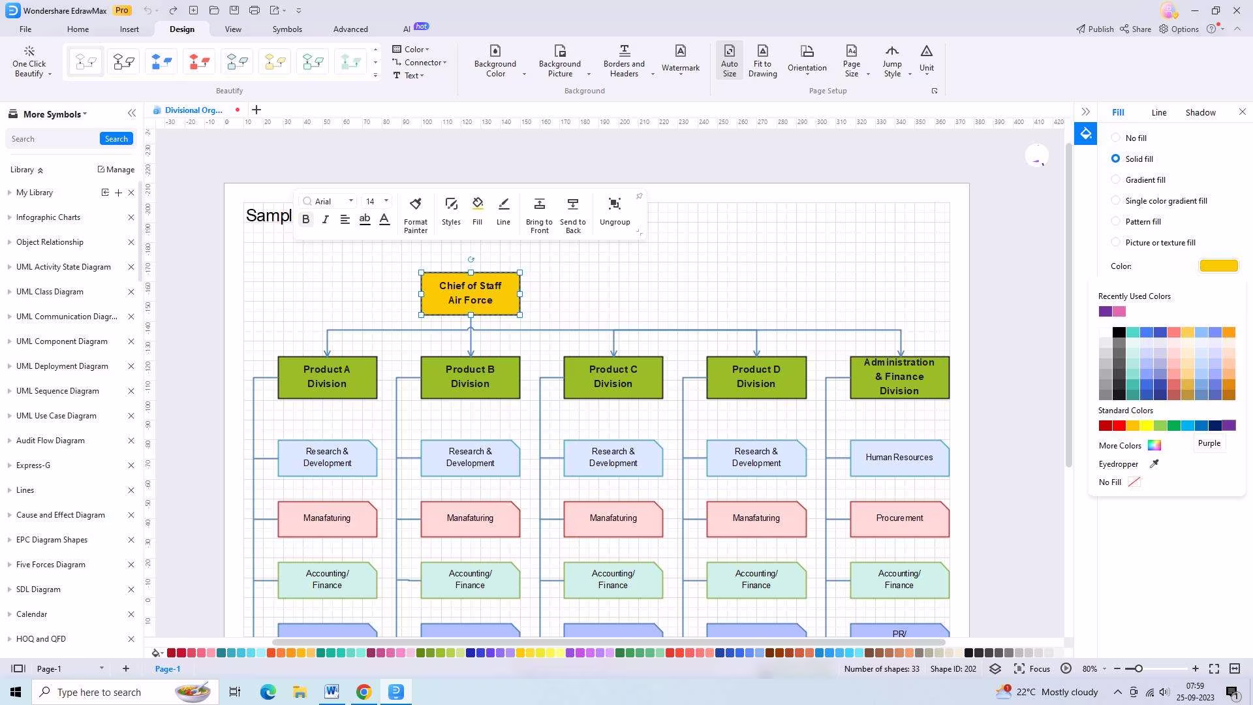
Task: Open the font size dropdown showing 14
Action: (x=386, y=201)
